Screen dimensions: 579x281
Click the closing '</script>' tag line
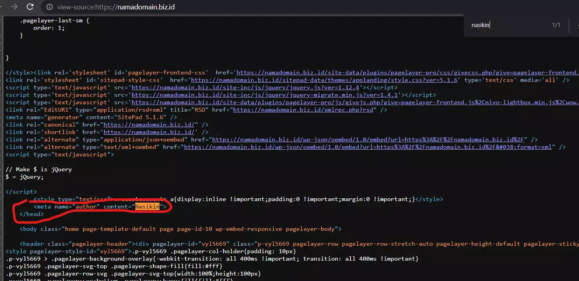click(x=21, y=192)
